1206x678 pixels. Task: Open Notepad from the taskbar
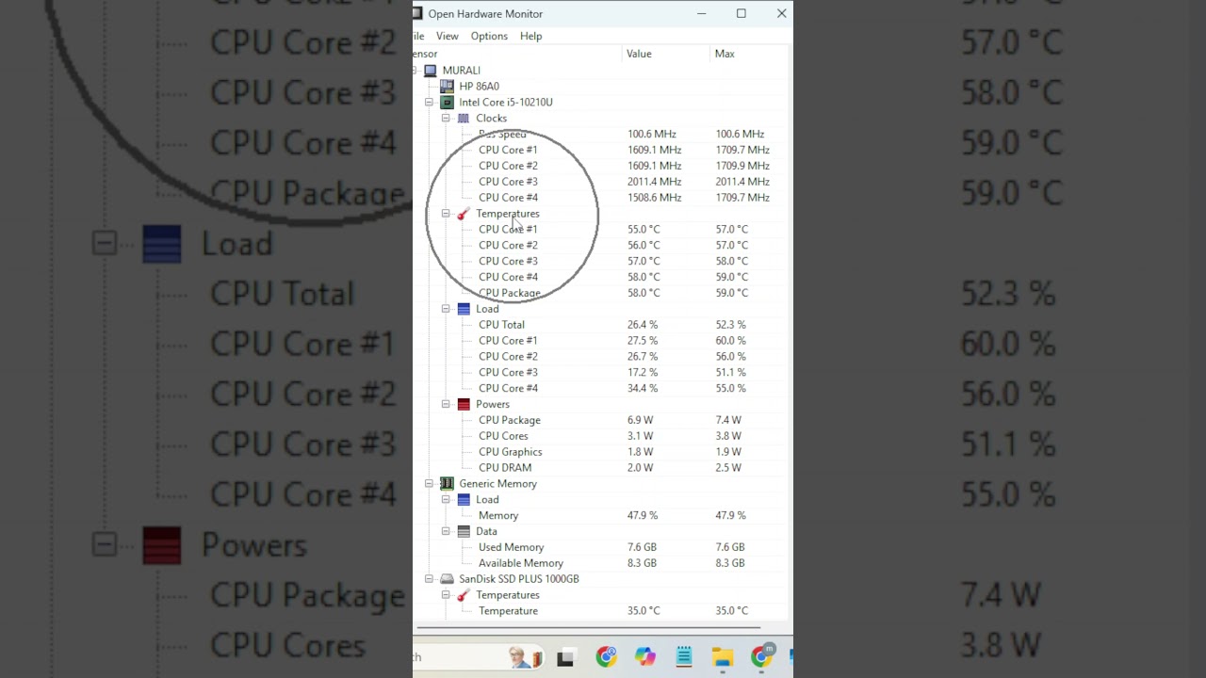[x=684, y=657]
